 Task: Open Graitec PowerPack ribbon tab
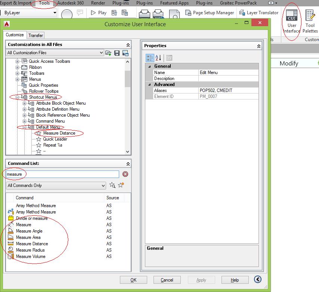click(x=238, y=3)
